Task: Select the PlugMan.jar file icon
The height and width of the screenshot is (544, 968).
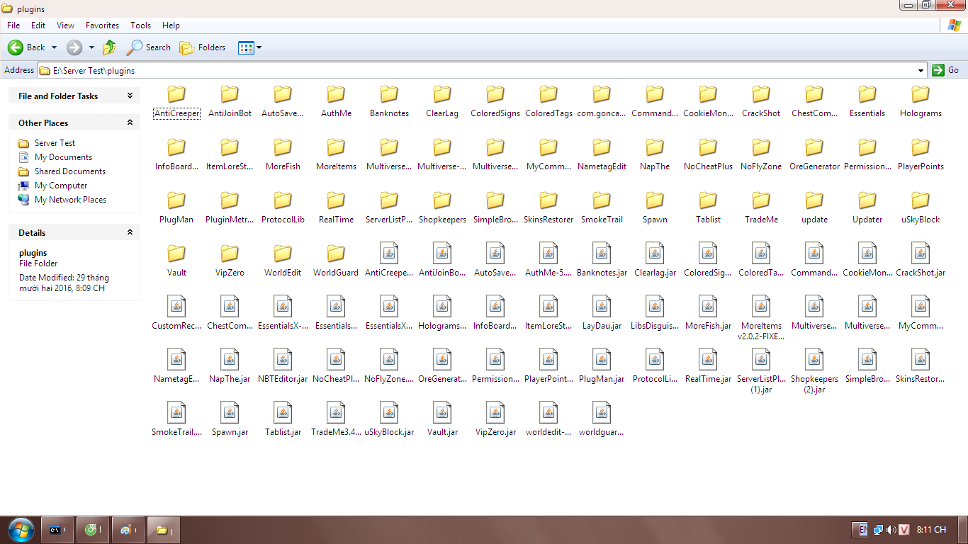Action: [x=602, y=360]
